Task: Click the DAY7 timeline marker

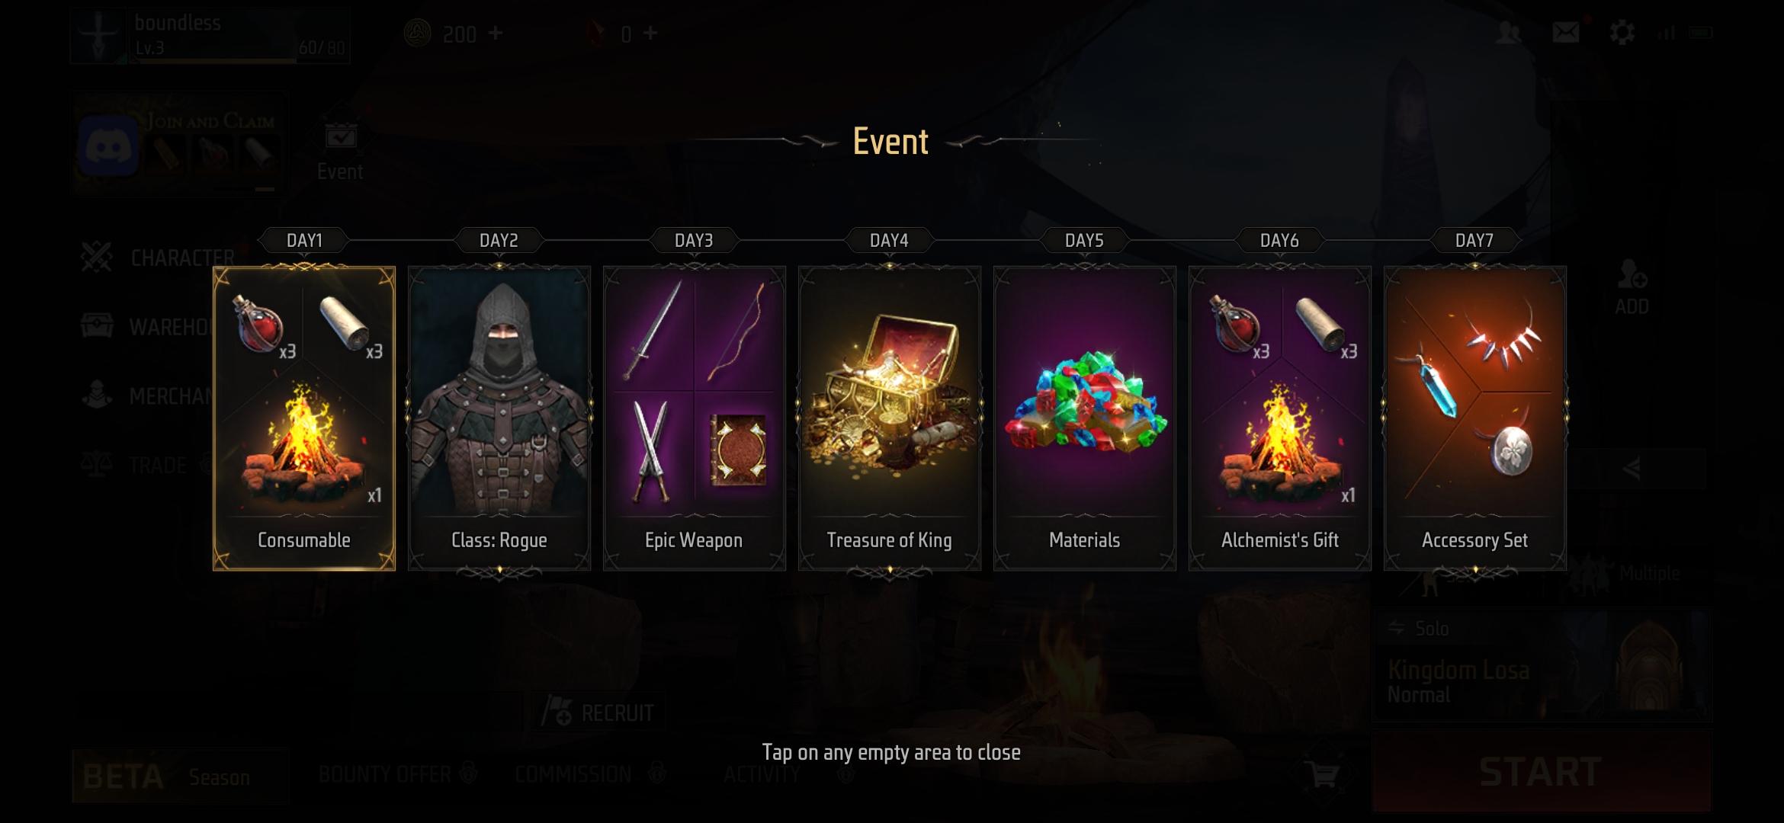Action: point(1474,240)
